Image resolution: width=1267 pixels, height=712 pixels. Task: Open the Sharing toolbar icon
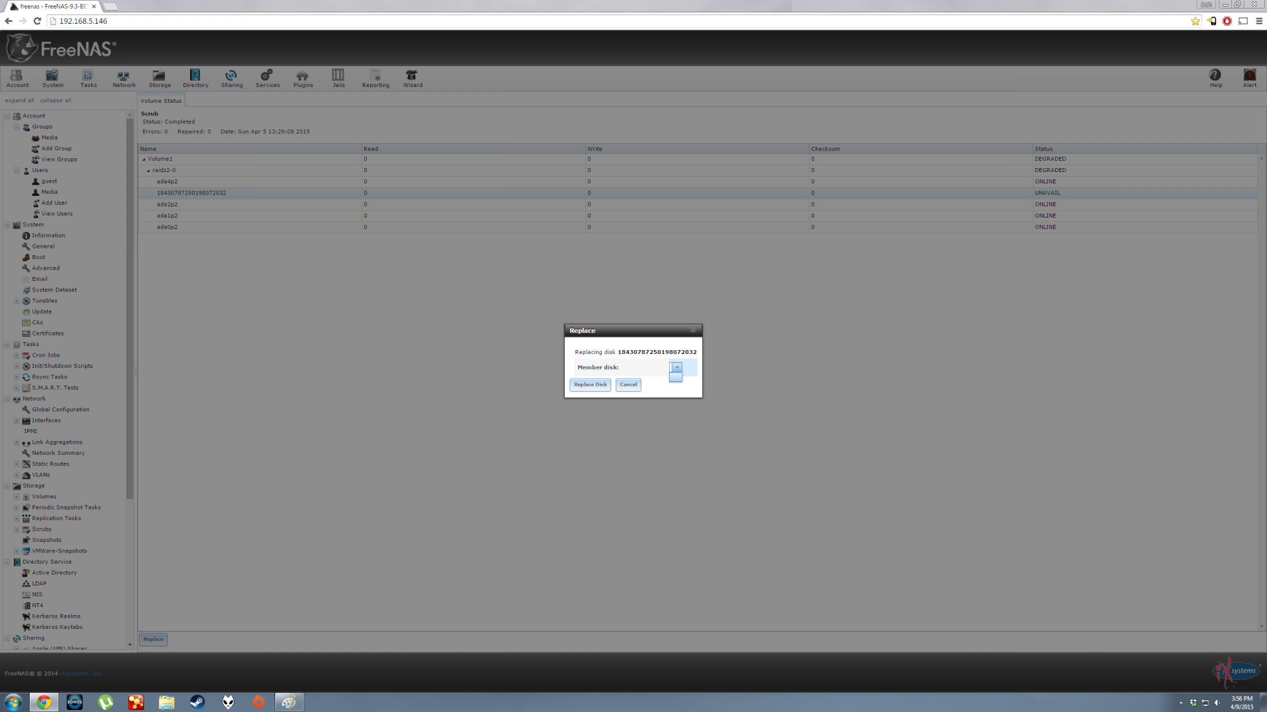point(232,78)
